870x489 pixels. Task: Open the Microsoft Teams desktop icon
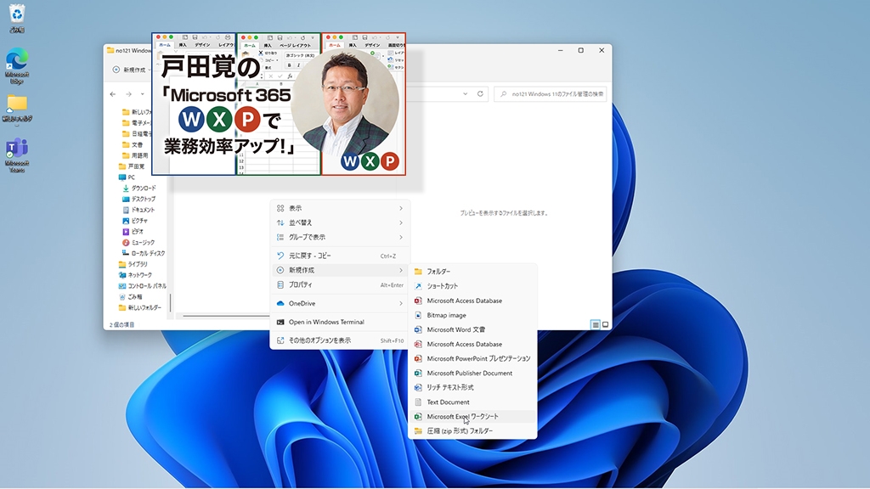coord(17,155)
